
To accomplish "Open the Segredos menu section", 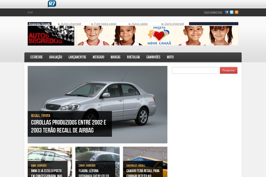I will coord(36,57).
